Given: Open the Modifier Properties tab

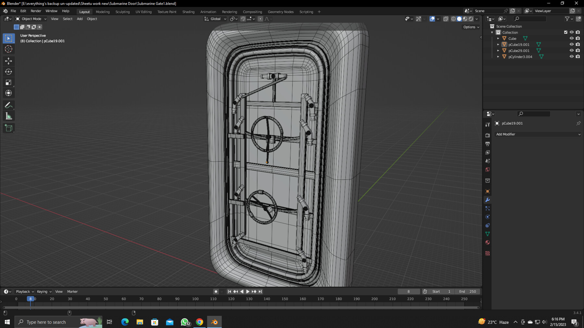Looking at the screenshot, I should point(488,200).
